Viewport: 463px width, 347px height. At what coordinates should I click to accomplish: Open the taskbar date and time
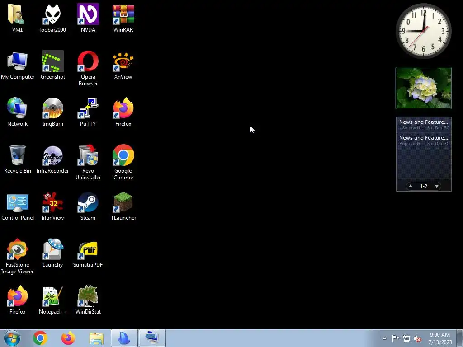[440, 338]
